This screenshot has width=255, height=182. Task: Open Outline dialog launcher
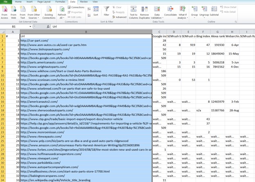pos(236,22)
